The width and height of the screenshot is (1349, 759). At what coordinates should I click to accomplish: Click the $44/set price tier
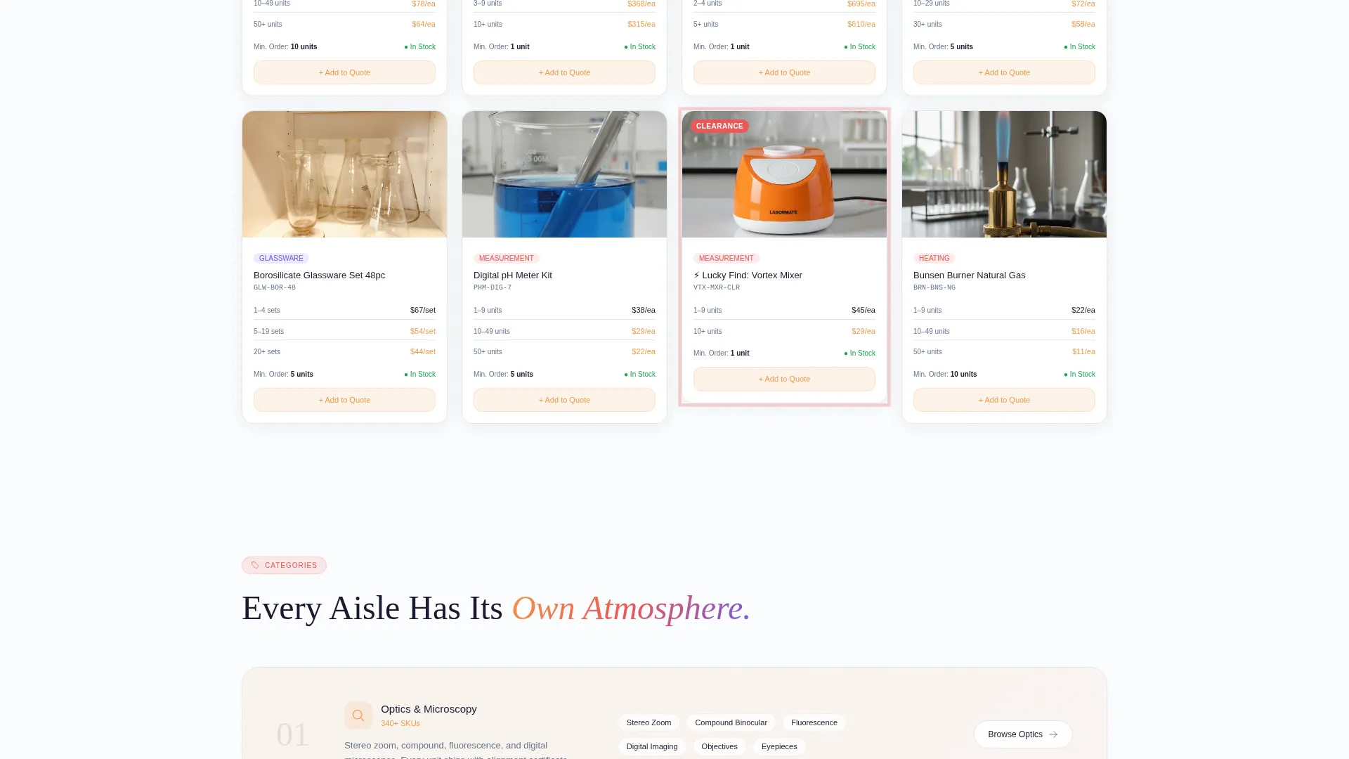pos(423,351)
